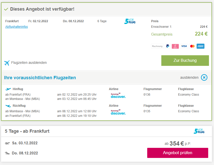Click flight number 0136

click(x=147, y=95)
